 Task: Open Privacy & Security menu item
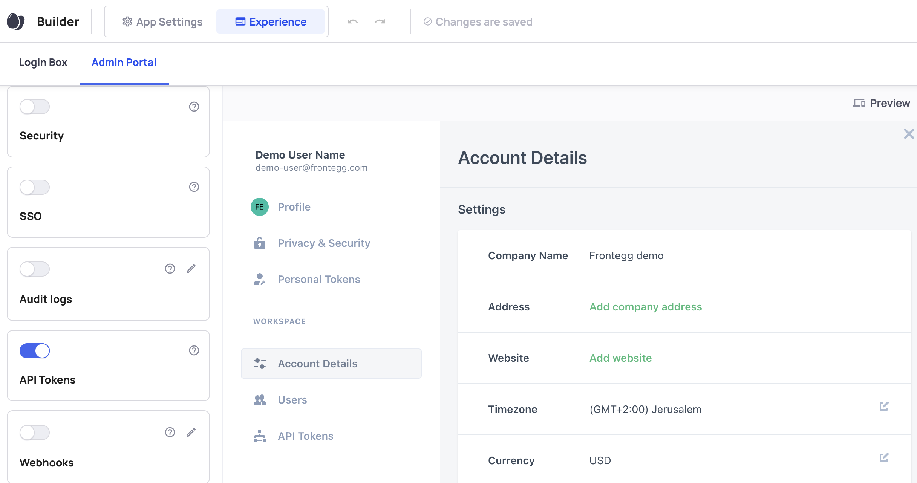pos(324,243)
